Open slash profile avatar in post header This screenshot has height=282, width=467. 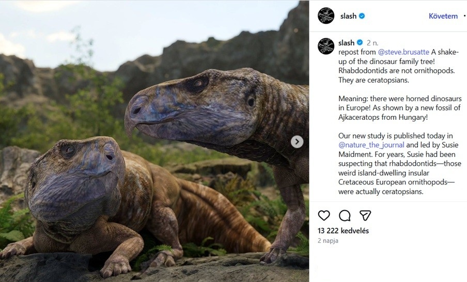326,16
